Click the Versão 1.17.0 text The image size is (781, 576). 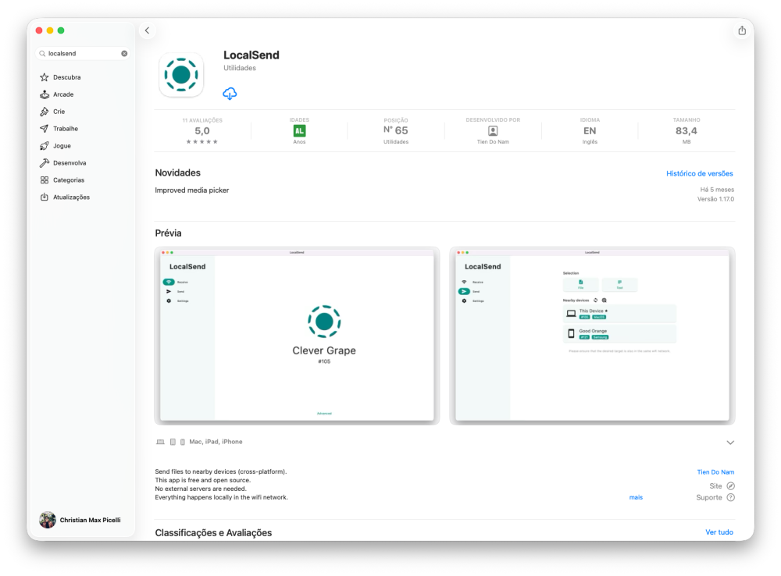(x=715, y=199)
